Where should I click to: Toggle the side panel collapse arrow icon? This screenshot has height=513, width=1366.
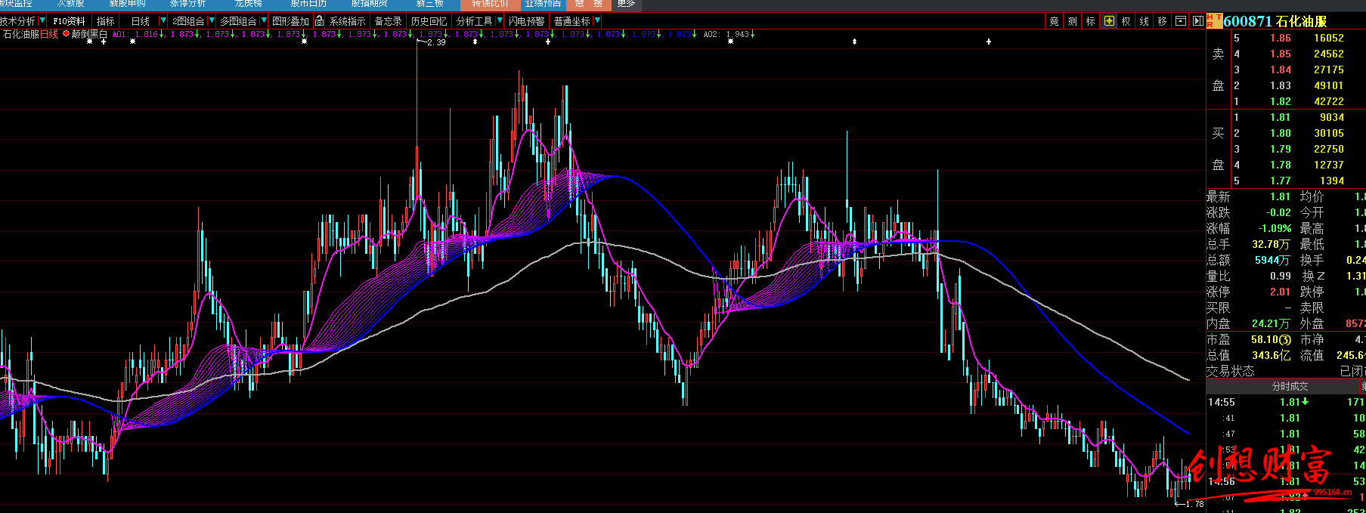tap(1198, 21)
